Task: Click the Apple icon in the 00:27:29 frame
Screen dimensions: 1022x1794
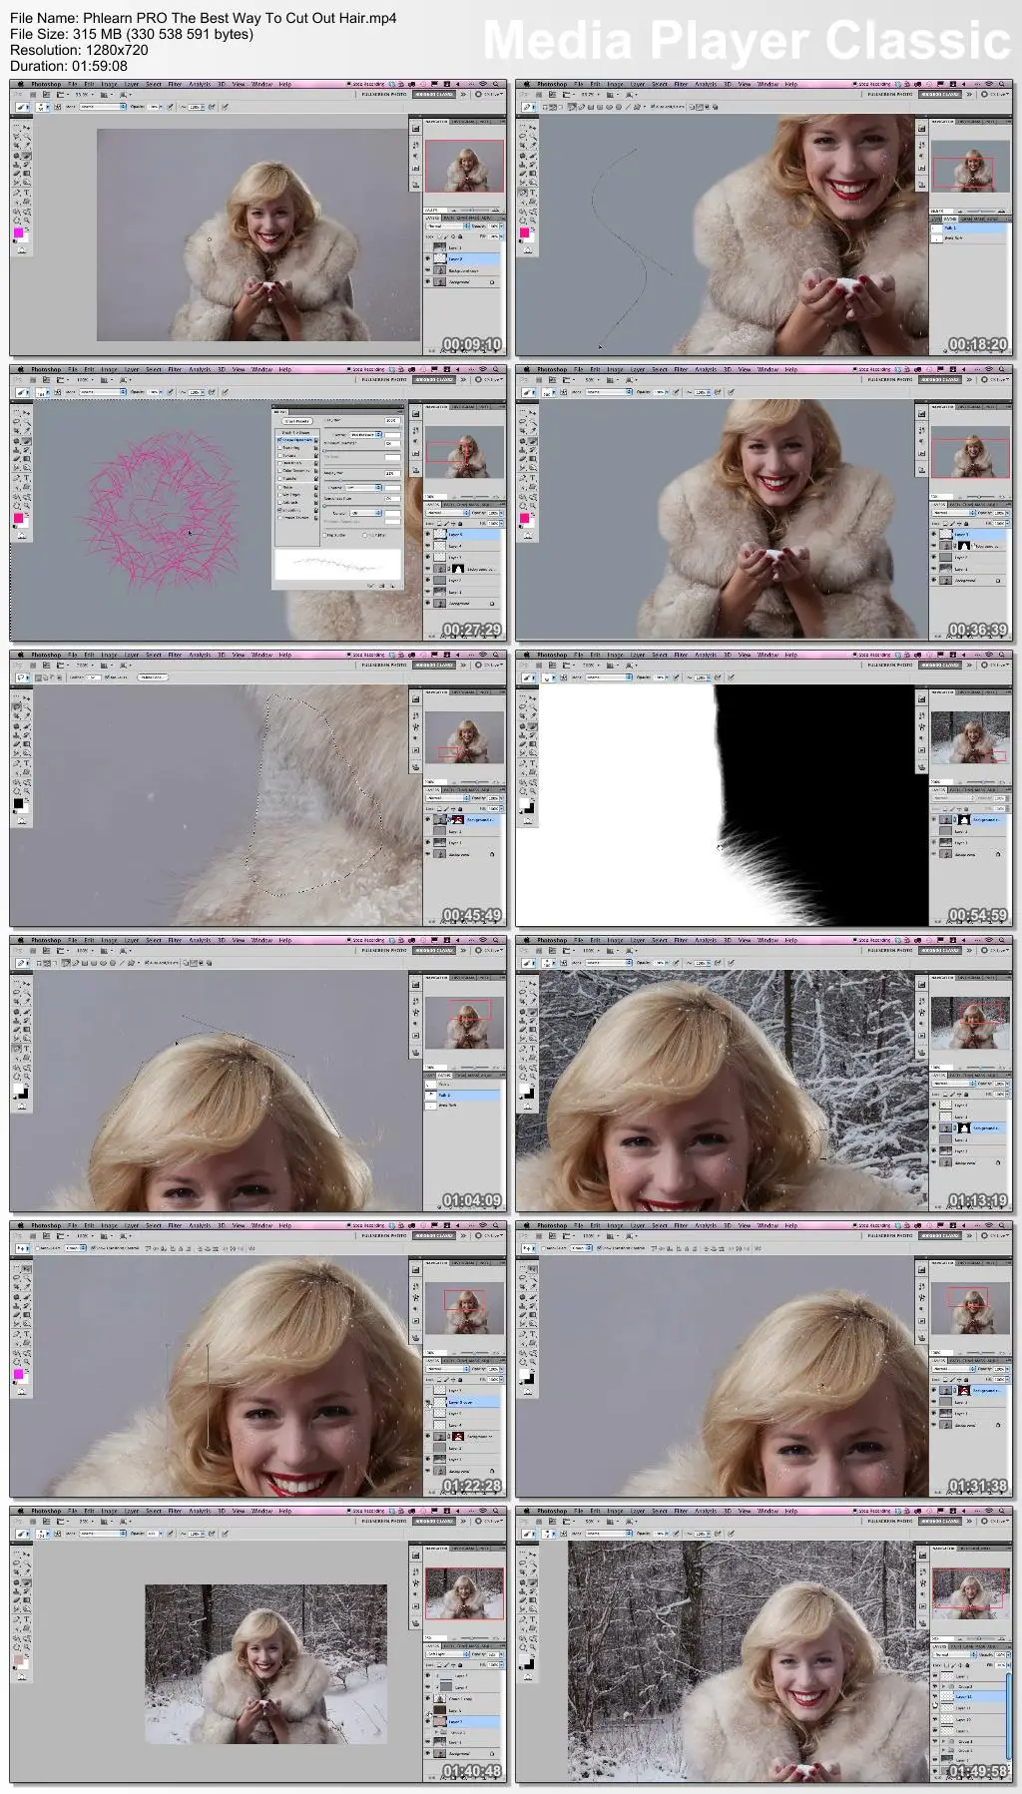Action: pyautogui.click(x=19, y=370)
